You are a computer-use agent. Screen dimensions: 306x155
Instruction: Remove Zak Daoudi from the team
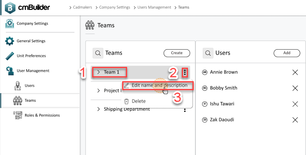(x=295, y=120)
